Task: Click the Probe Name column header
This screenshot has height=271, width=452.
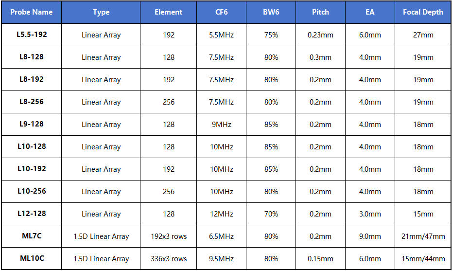Action: pos(31,12)
